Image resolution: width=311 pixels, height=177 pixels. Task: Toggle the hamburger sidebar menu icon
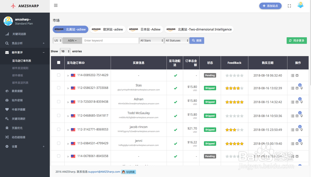pyautogui.click(x=56, y=5)
